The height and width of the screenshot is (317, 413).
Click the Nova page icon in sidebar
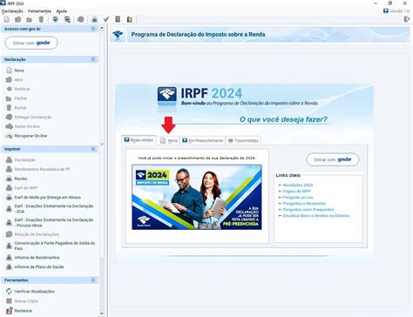coord(10,71)
